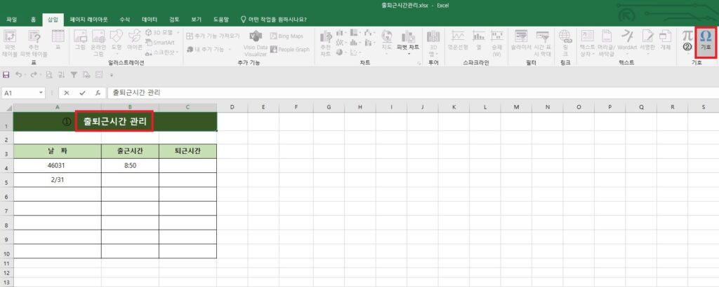Screen dimensions: 719x287
Task: Click the filter icon in Quick Access Toolbar
Action: [x=73, y=74]
